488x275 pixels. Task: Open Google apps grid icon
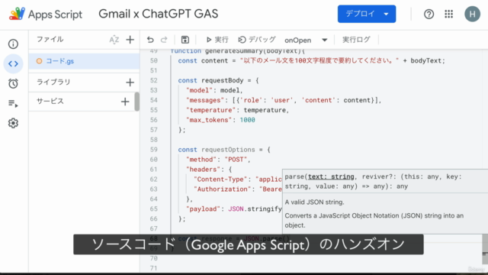click(449, 14)
